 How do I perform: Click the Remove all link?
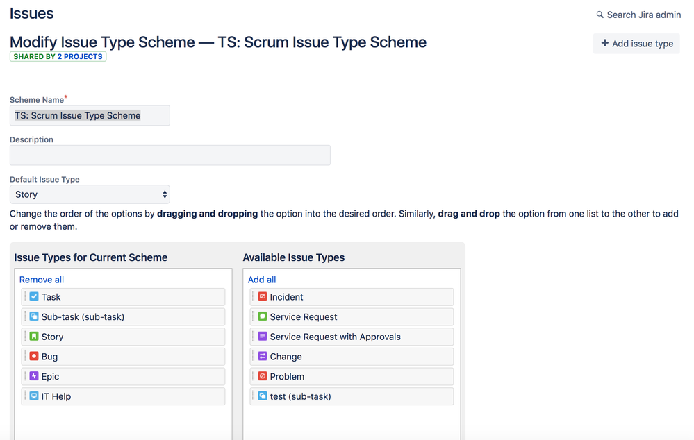(42, 280)
